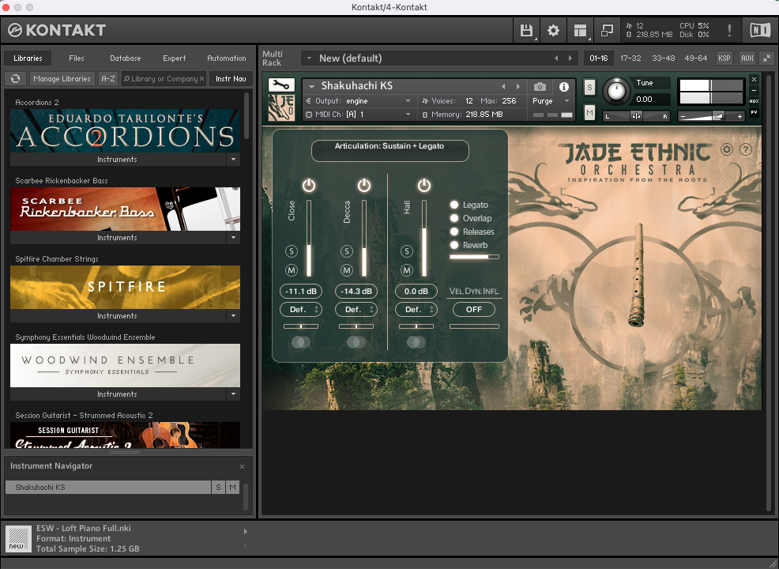Select the 49-64 rack page

[695, 58]
